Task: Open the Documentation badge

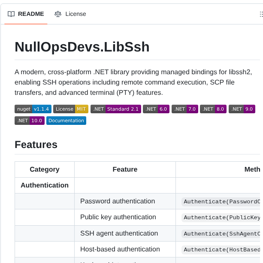Action: pyautogui.click(x=66, y=121)
